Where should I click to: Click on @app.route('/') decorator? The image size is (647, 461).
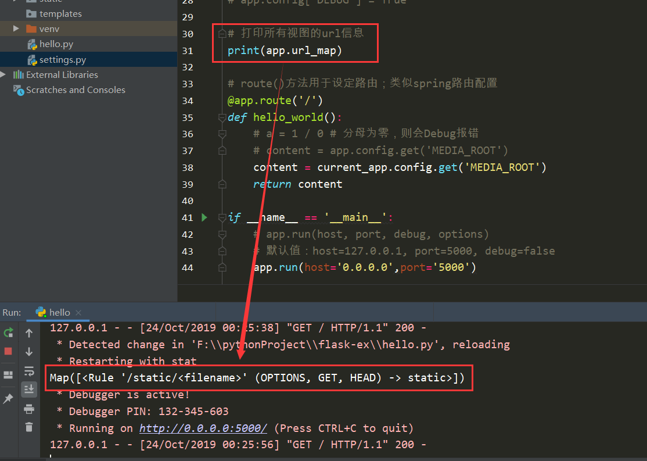[x=275, y=101]
